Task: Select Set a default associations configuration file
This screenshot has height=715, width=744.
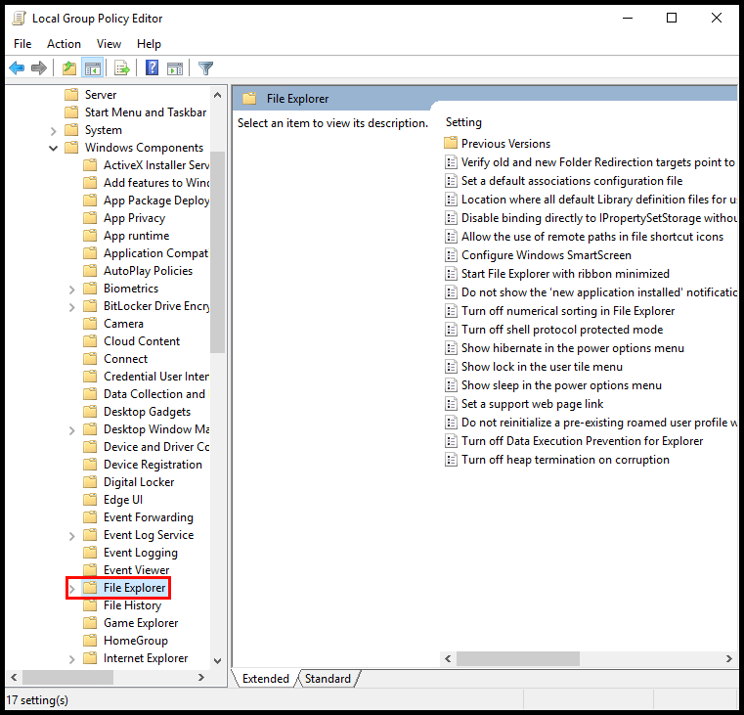Action: click(x=572, y=181)
